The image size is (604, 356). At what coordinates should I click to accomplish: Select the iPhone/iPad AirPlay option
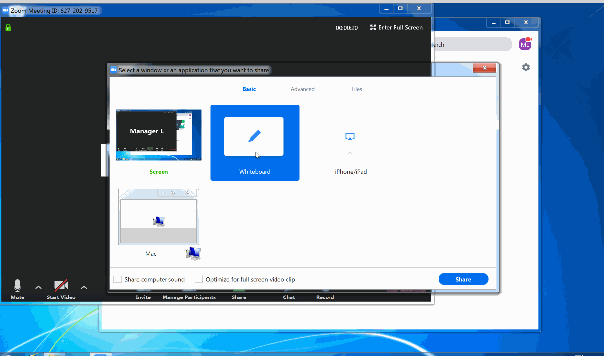click(350, 143)
